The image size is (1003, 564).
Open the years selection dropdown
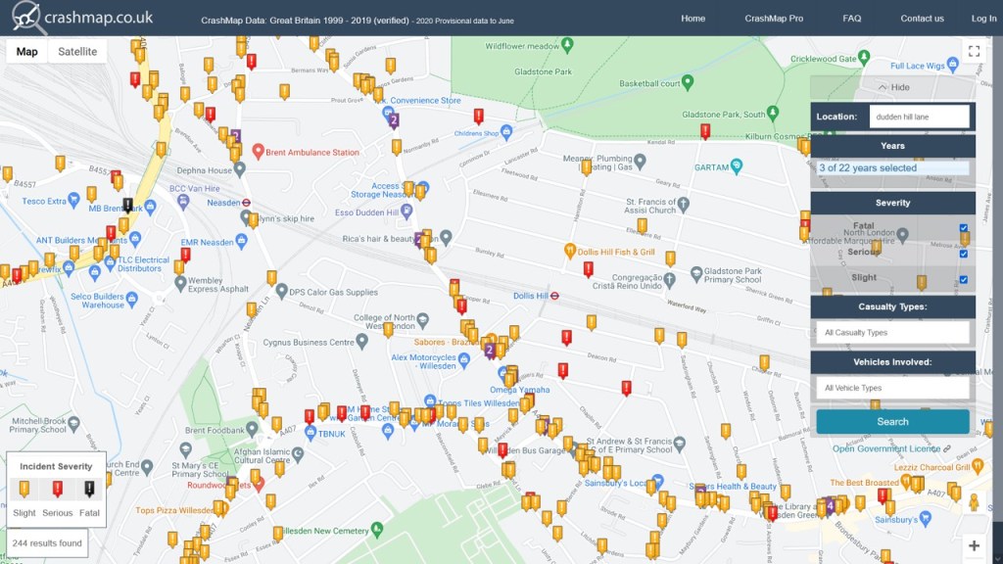892,168
